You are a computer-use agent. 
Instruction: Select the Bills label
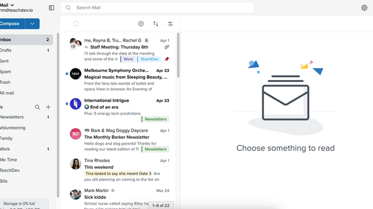(x=26, y=181)
